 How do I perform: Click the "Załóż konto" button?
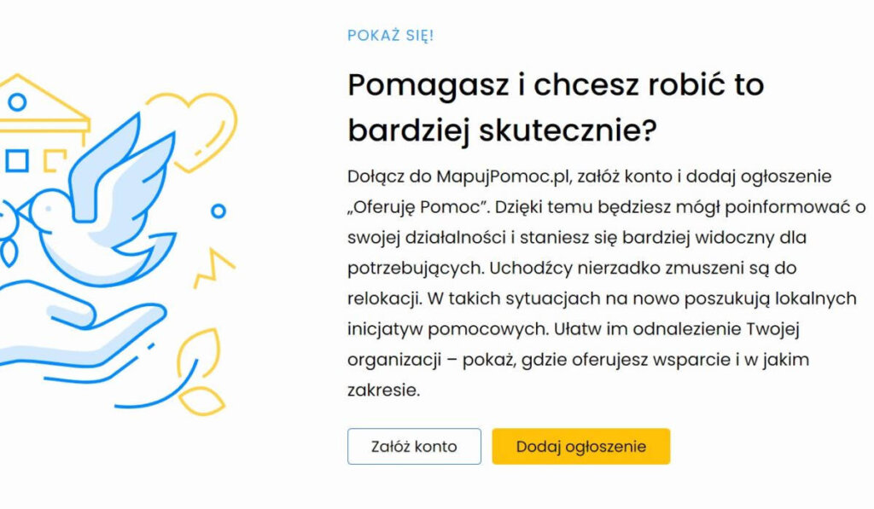(x=414, y=446)
